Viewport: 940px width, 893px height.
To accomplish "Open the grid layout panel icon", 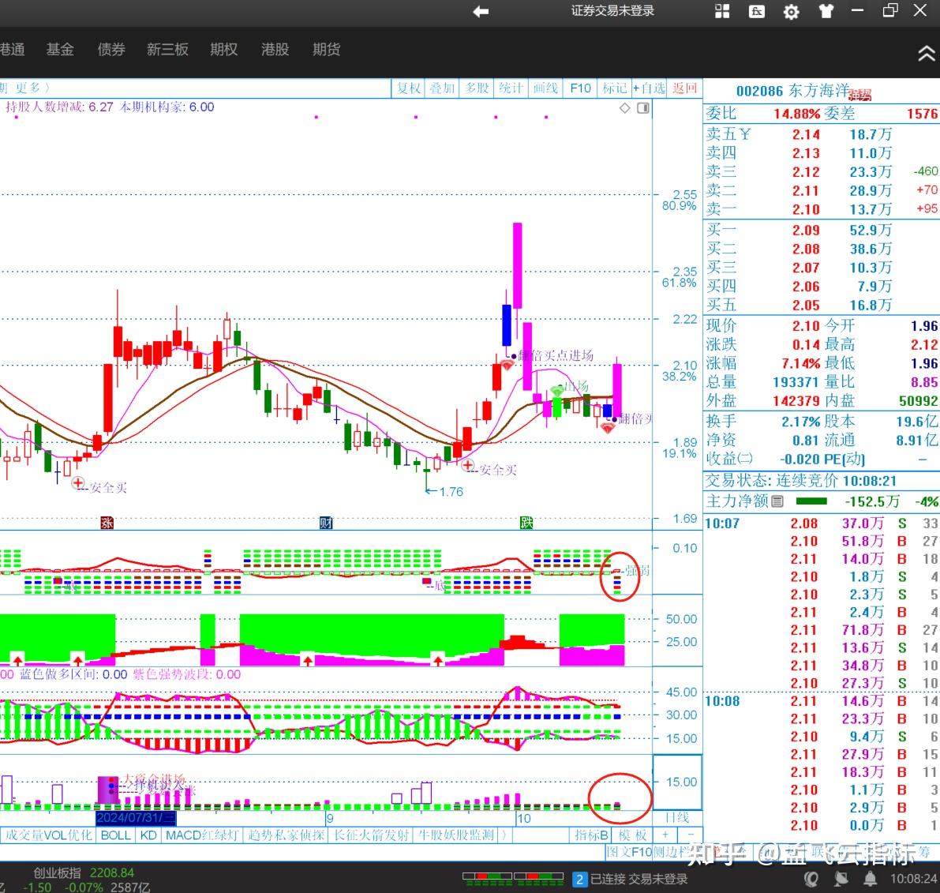I will click(x=722, y=11).
